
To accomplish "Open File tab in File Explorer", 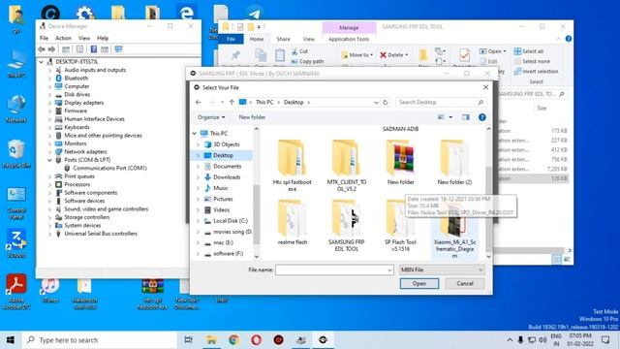I will tap(231, 39).
